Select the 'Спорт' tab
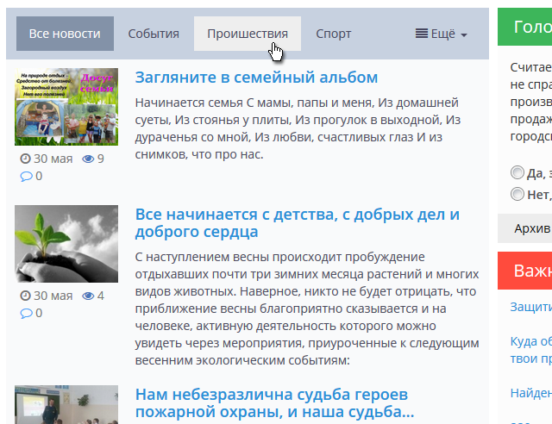 [334, 34]
